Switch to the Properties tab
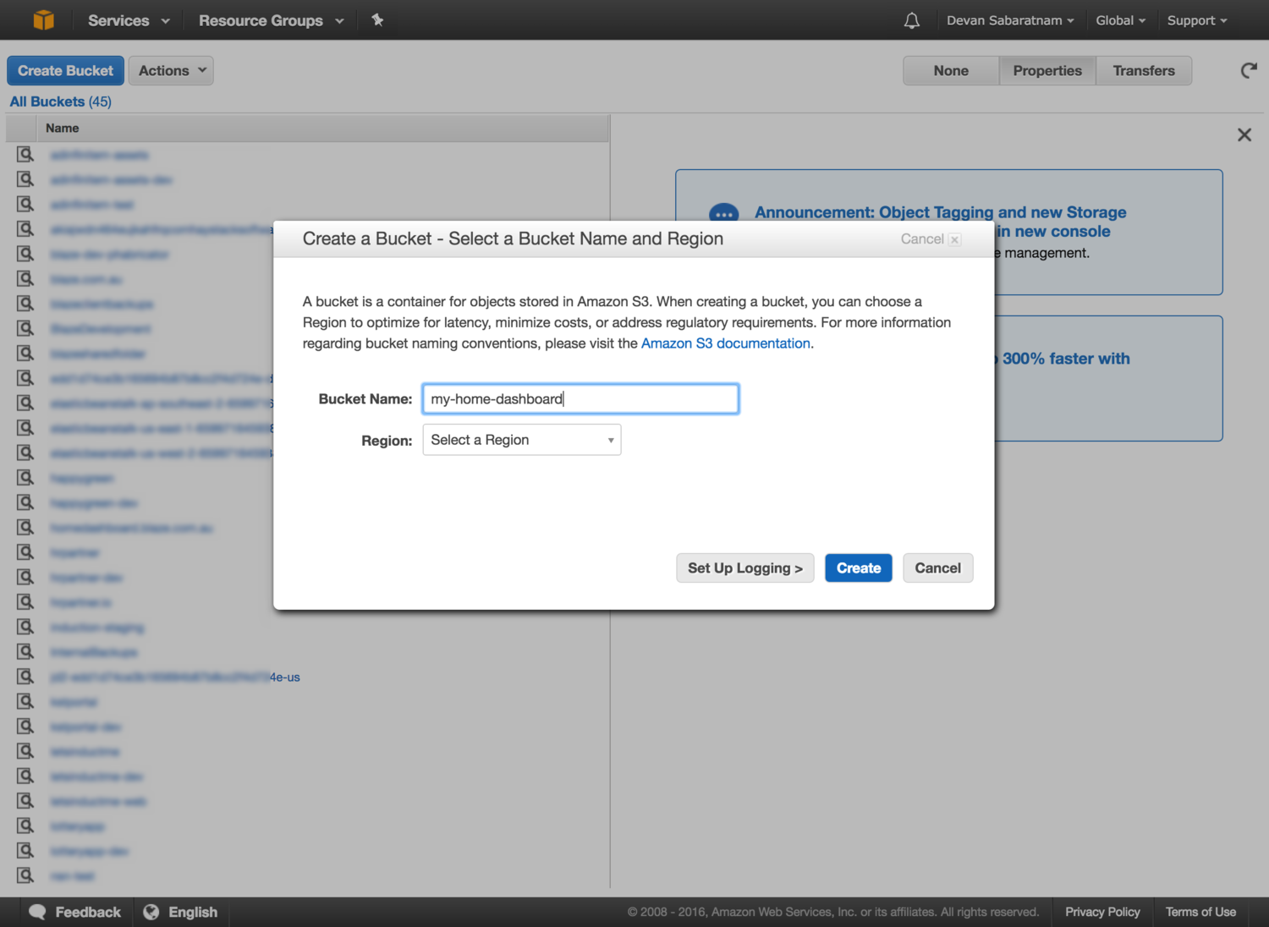The height and width of the screenshot is (927, 1269). coord(1047,71)
